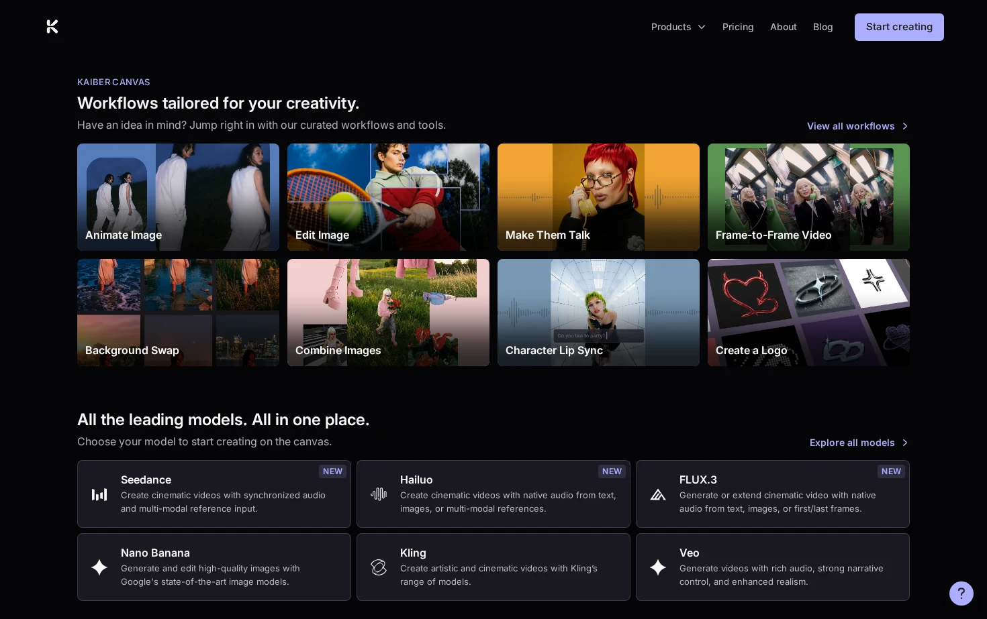The width and height of the screenshot is (987, 619).
Task: Open the Make Them Talk workflow
Action: tap(598, 197)
